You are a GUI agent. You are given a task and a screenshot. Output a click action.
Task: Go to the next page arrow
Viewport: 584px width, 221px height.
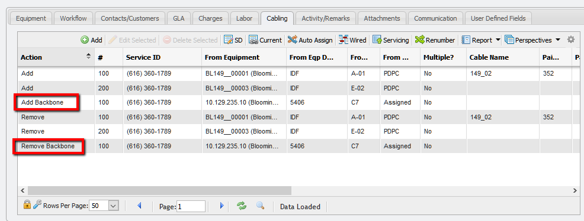point(222,206)
